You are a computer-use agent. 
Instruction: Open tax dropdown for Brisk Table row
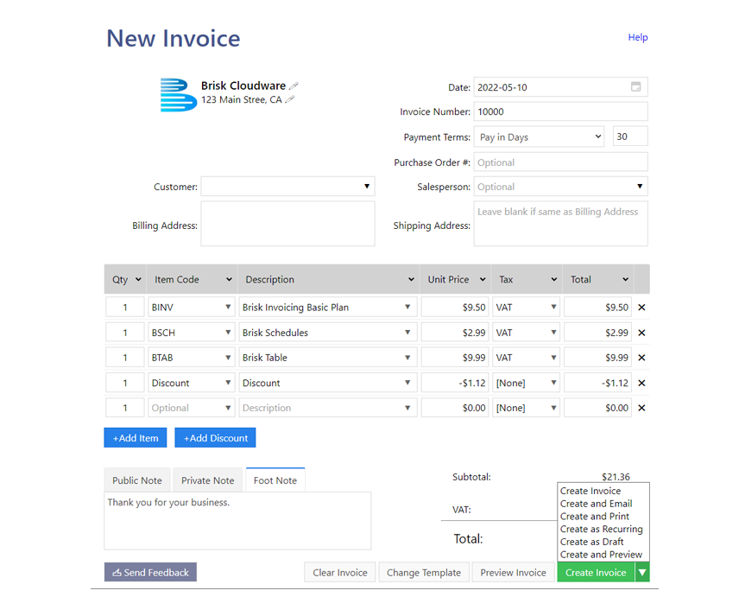553,358
